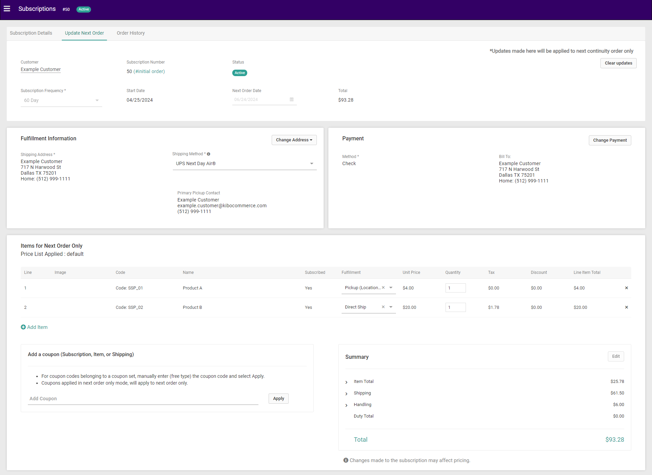The width and height of the screenshot is (652, 475).
Task: Open the hamburger navigation menu
Action: (7, 9)
